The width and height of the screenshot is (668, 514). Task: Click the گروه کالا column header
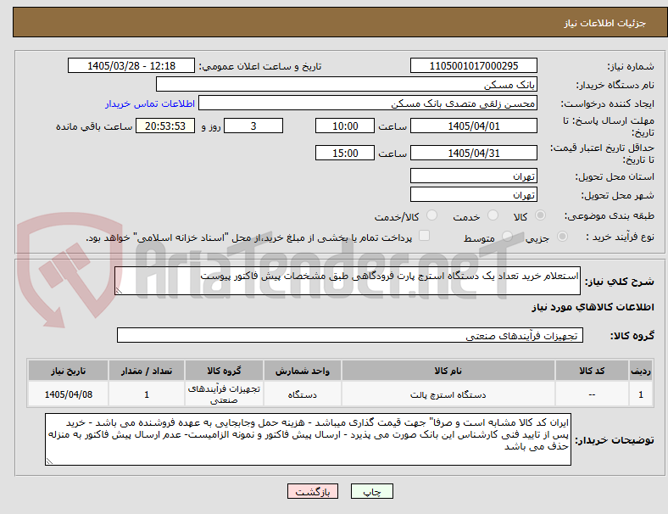(x=224, y=371)
